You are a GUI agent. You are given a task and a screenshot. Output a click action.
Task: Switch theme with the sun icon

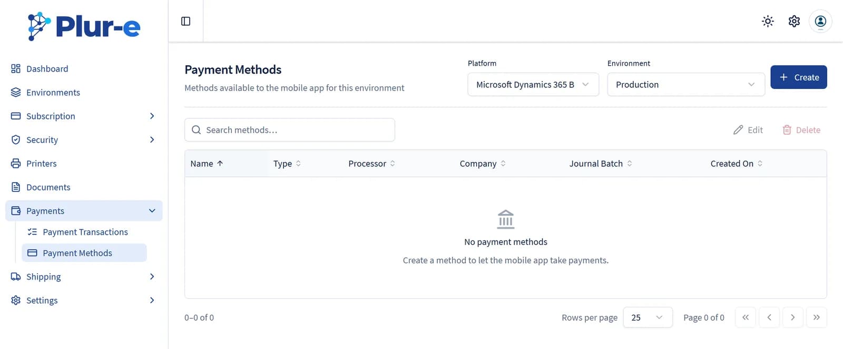(x=768, y=21)
